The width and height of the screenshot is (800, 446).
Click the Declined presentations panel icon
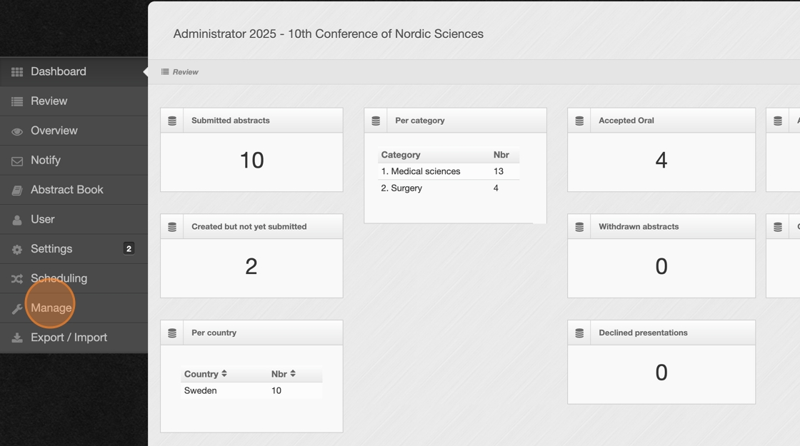(579, 333)
